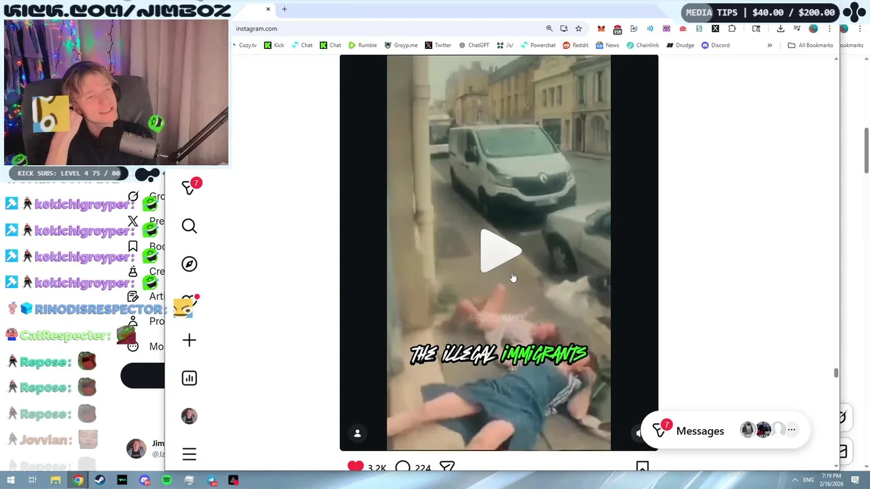Open the X extension icon in toolbar
Viewport: 870px width, 489px height.
click(715, 29)
